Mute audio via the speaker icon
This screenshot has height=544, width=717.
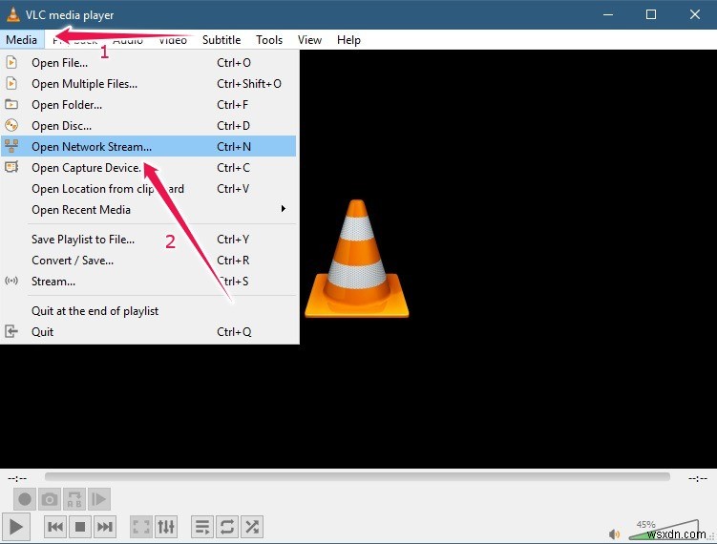pos(614,534)
